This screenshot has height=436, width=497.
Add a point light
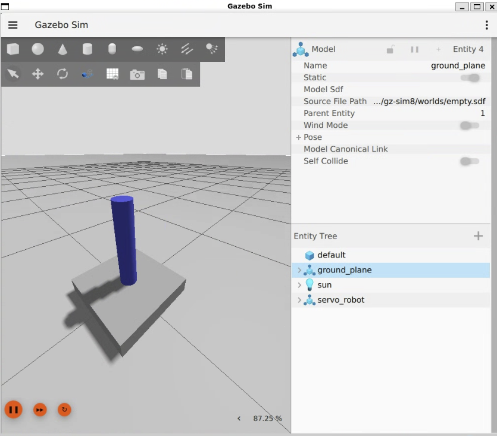click(x=162, y=49)
